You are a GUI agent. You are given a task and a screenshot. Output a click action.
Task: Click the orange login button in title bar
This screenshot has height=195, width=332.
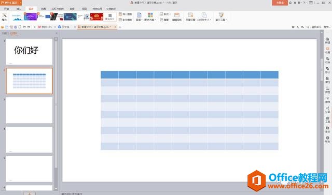coord(280,3)
